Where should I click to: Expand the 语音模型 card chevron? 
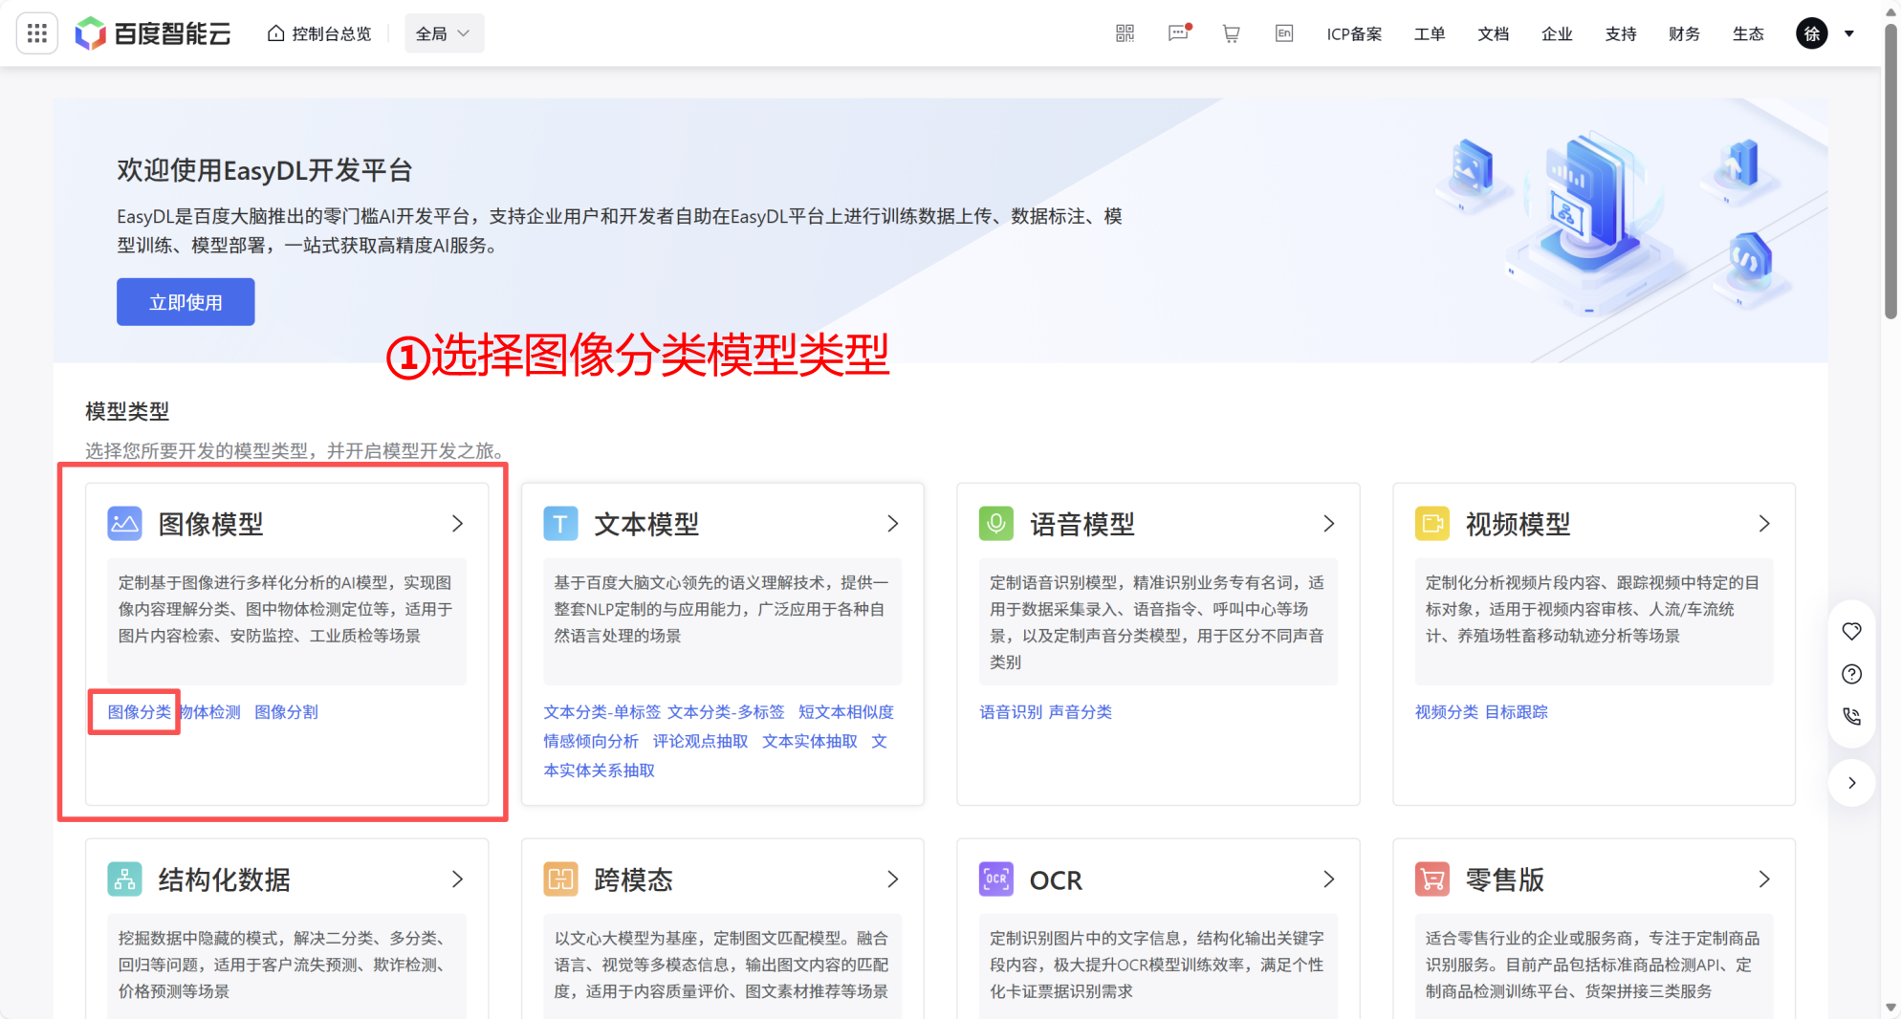1329,524
